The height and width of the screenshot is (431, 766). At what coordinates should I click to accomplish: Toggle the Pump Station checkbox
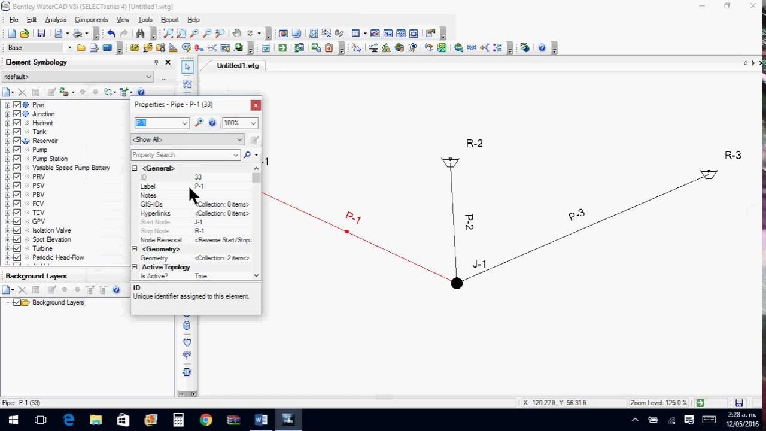17,159
